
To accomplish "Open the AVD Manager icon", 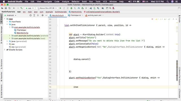I will [94, 8].
